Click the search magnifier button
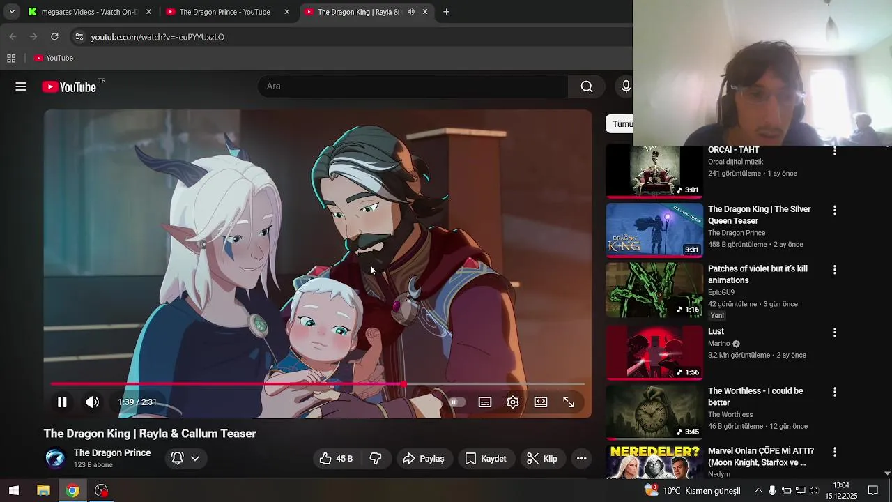Viewport: 892px width, 502px height. [587, 86]
